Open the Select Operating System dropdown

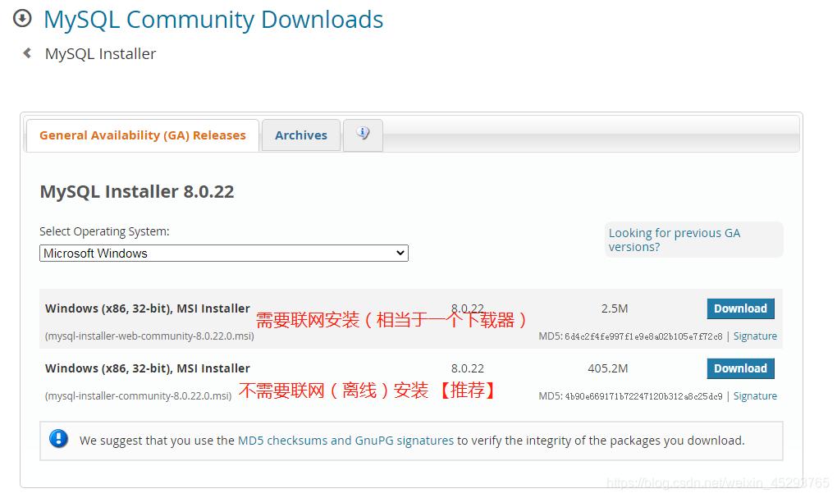(x=224, y=253)
